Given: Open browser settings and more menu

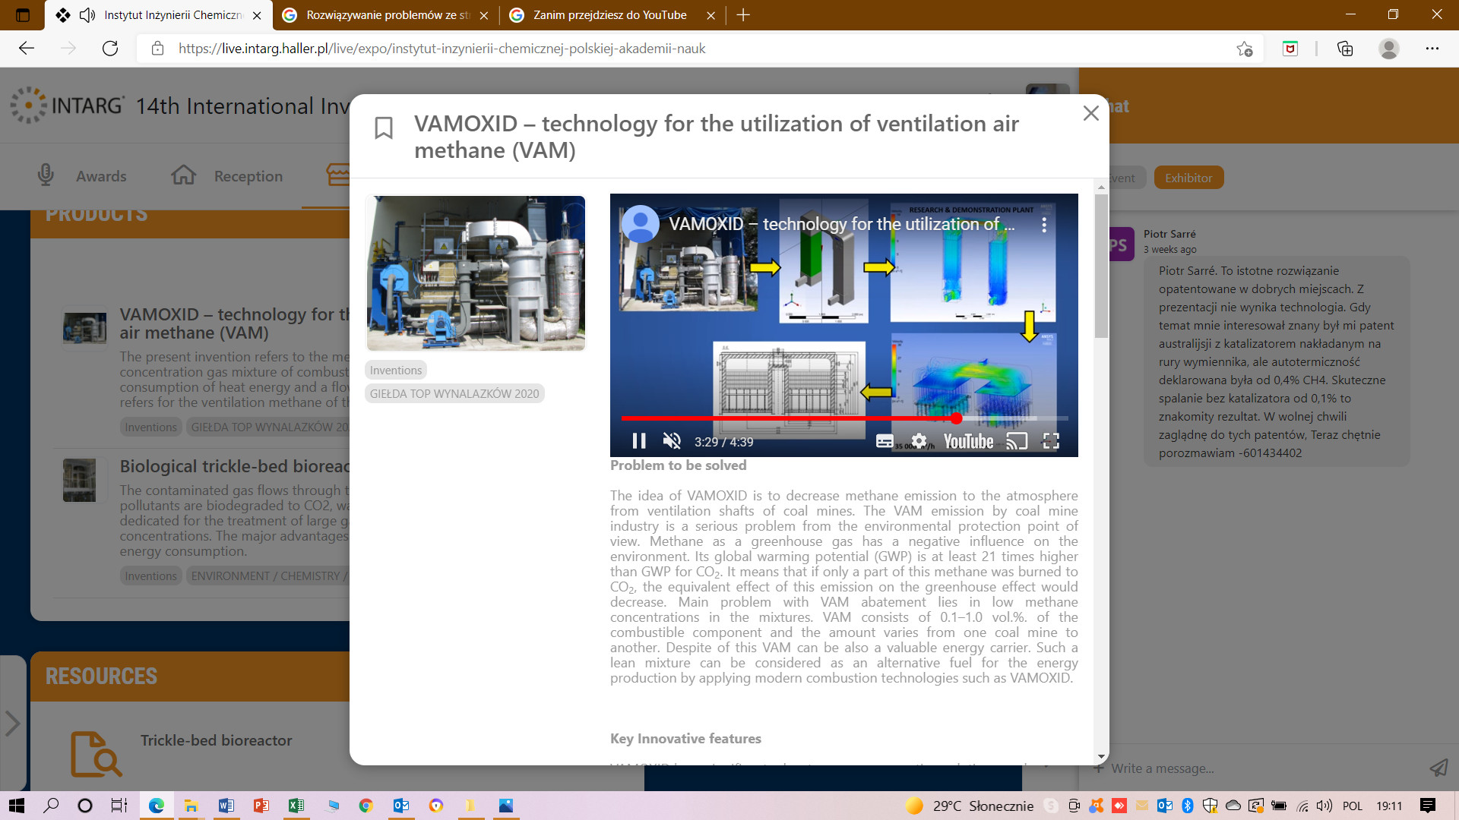Looking at the screenshot, I should coord(1432,49).
